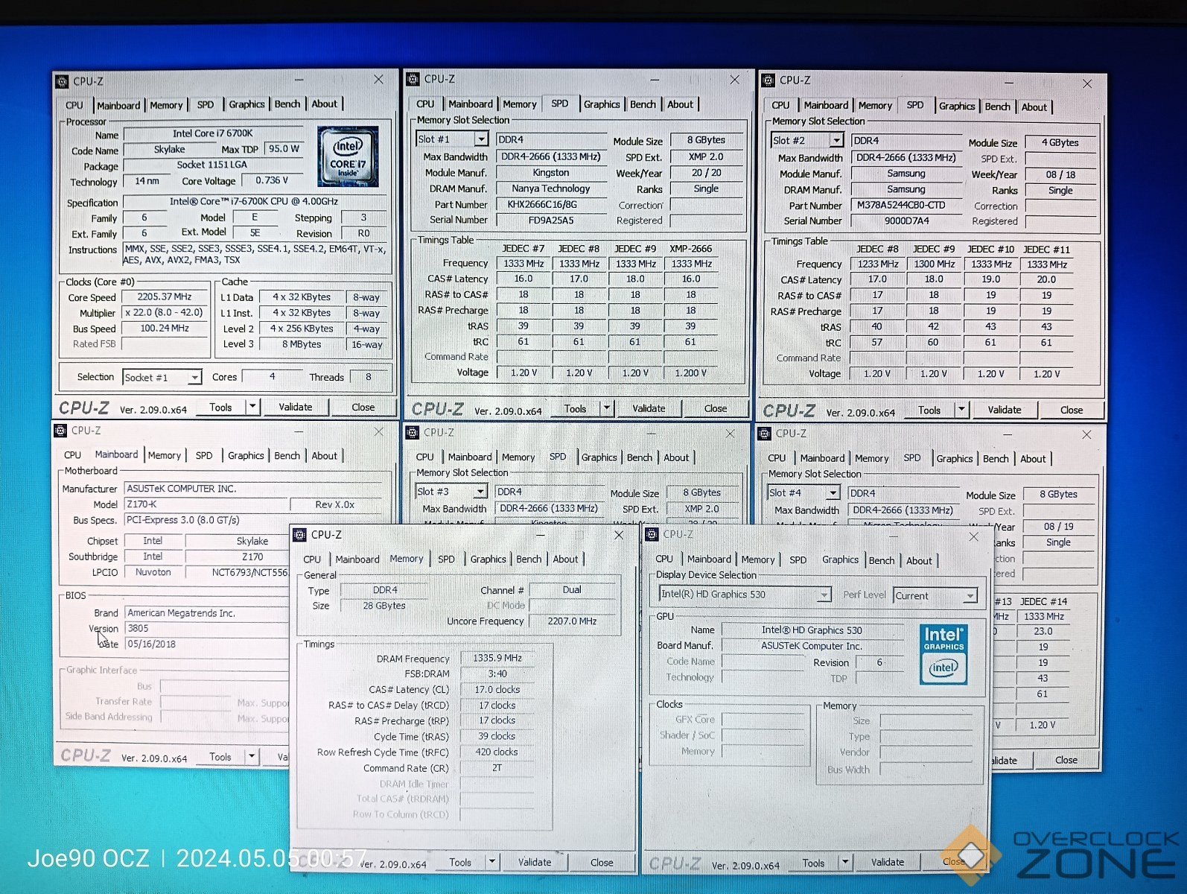Open Memory tab in Mainboard window

click(165, 455)
